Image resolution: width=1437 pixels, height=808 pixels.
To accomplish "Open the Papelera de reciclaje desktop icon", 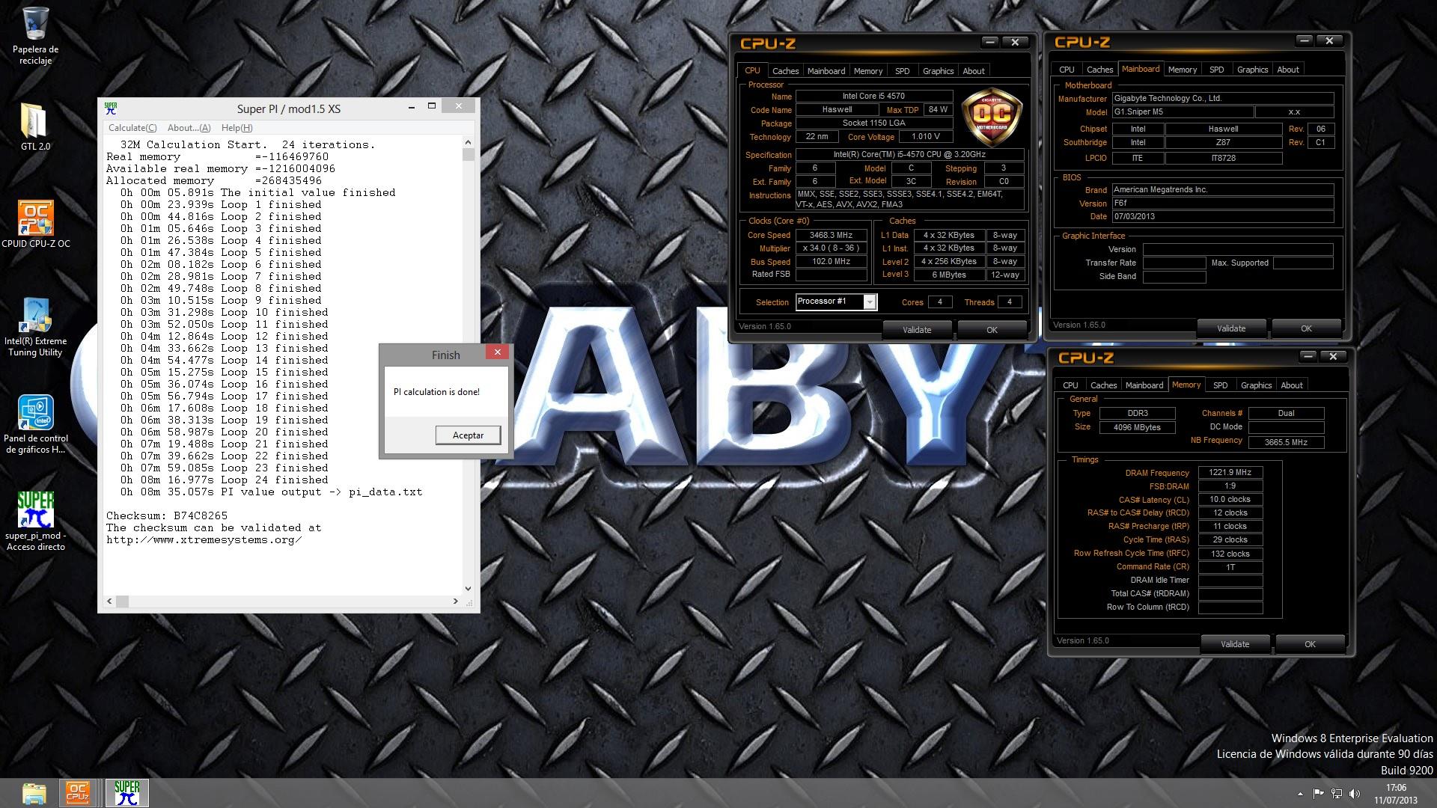I will [35, 35].
